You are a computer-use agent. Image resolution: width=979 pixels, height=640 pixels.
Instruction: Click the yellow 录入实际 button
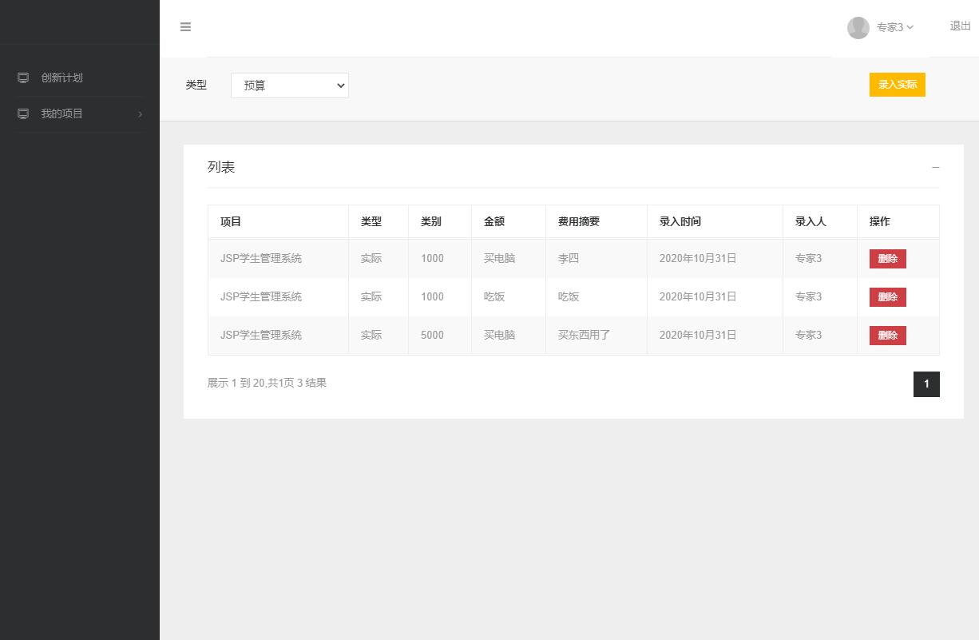[897, 84]
